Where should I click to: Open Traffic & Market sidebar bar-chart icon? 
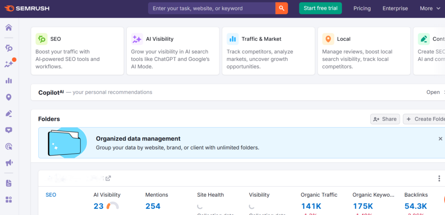coord(9,80)
